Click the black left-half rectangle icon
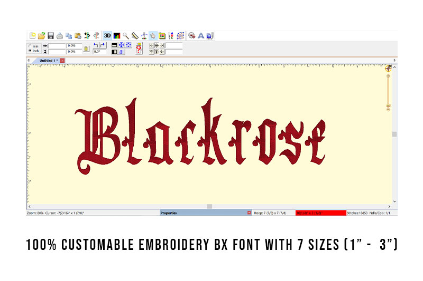 pyautogui.click(x=114, y=52)
